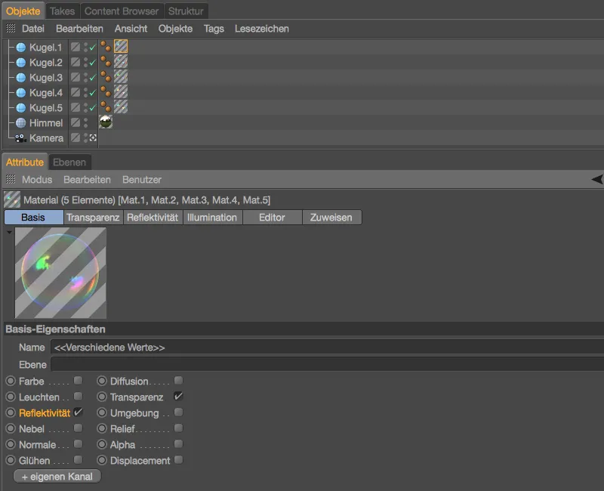604x491 pixels.
Task: Click the + eigenen Kanal button
Action: (57, 477)
